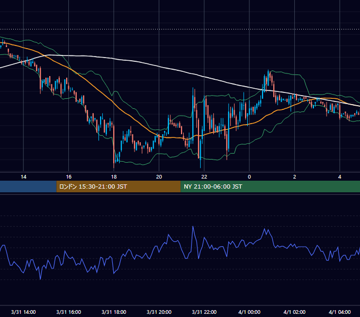360x317 pixels.
Task: Click the 0 hour axis label
Action: pyautogui.click(x=249, y=177)
